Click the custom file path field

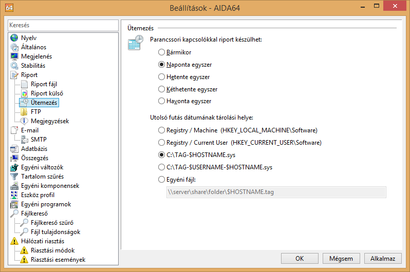tap(276, 192)
